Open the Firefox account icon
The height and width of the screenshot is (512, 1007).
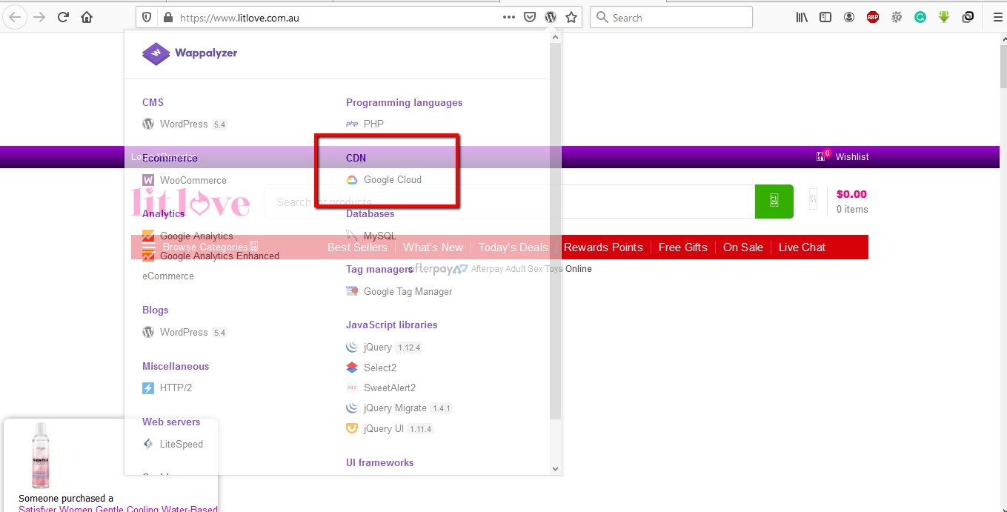(x=849, y=17)
